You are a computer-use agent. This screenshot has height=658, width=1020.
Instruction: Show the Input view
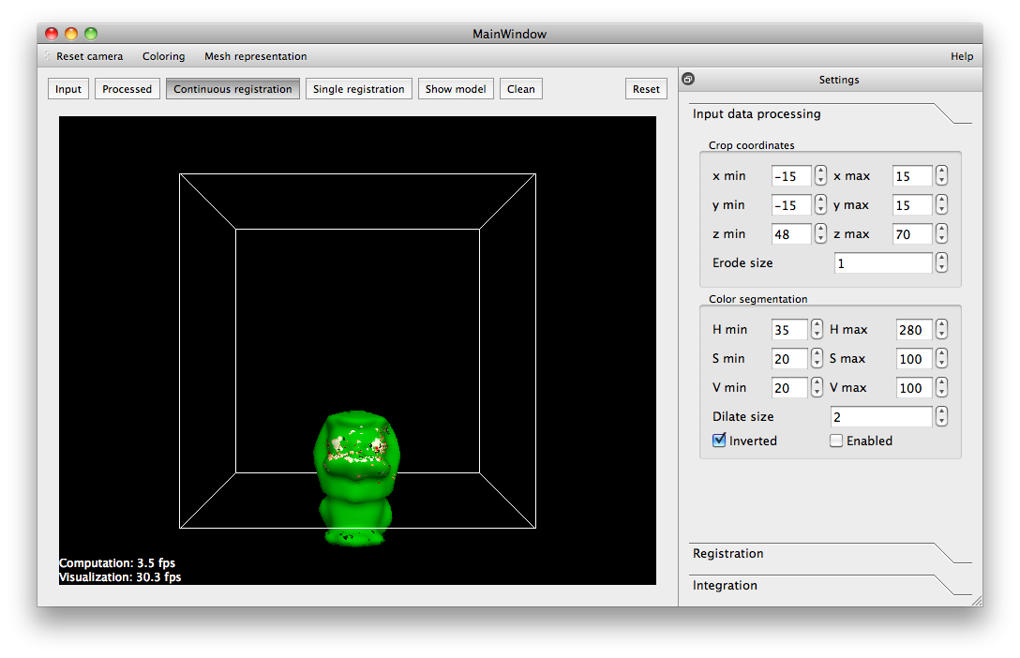(68, 89)
